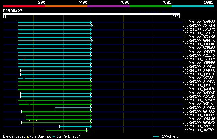Click the cyan ~100% legend segment

coord(193,6)
